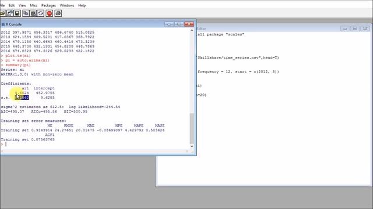373x209 pixels.
Task: Click the time_series.csv line in Editor
Action: [x=238, y=57]
